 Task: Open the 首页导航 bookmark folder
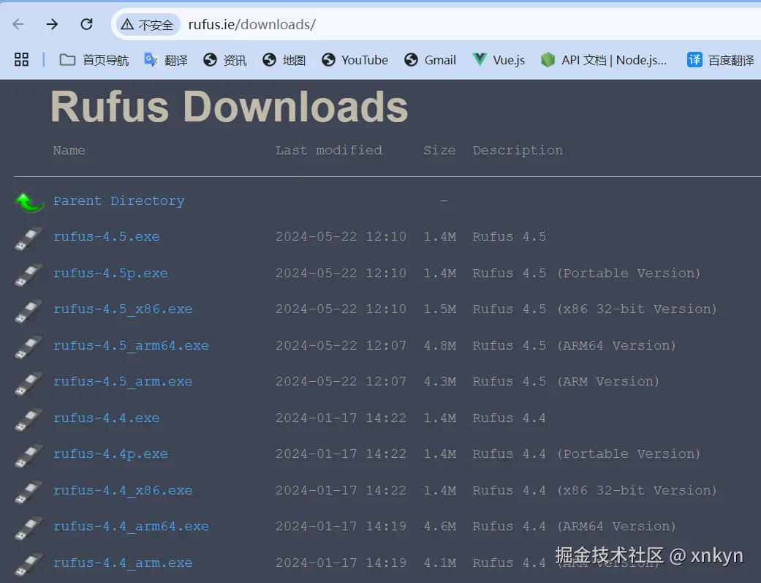(x=94, y=60)
